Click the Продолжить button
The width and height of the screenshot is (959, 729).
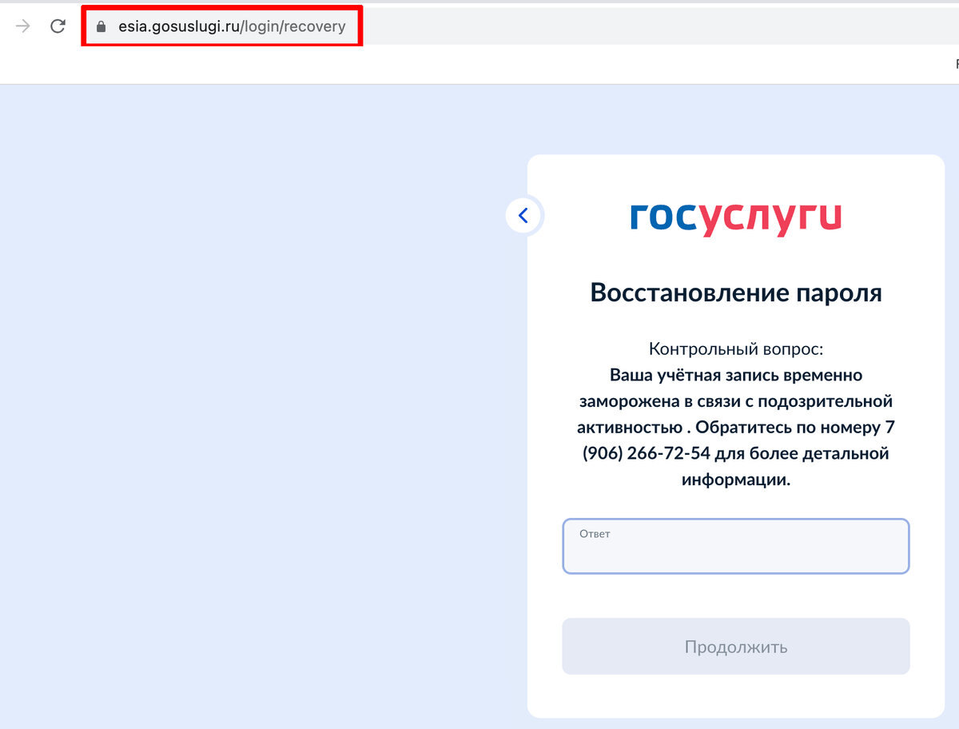pyautogui.click(x=736, y=646)
